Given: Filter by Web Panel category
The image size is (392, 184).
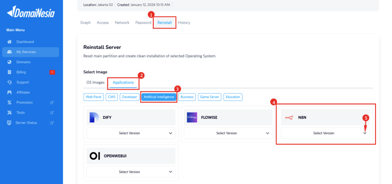Looking at the screenshot, I should tap(93, 97).
